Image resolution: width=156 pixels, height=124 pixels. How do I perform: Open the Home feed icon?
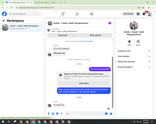[x=62, y=14]
